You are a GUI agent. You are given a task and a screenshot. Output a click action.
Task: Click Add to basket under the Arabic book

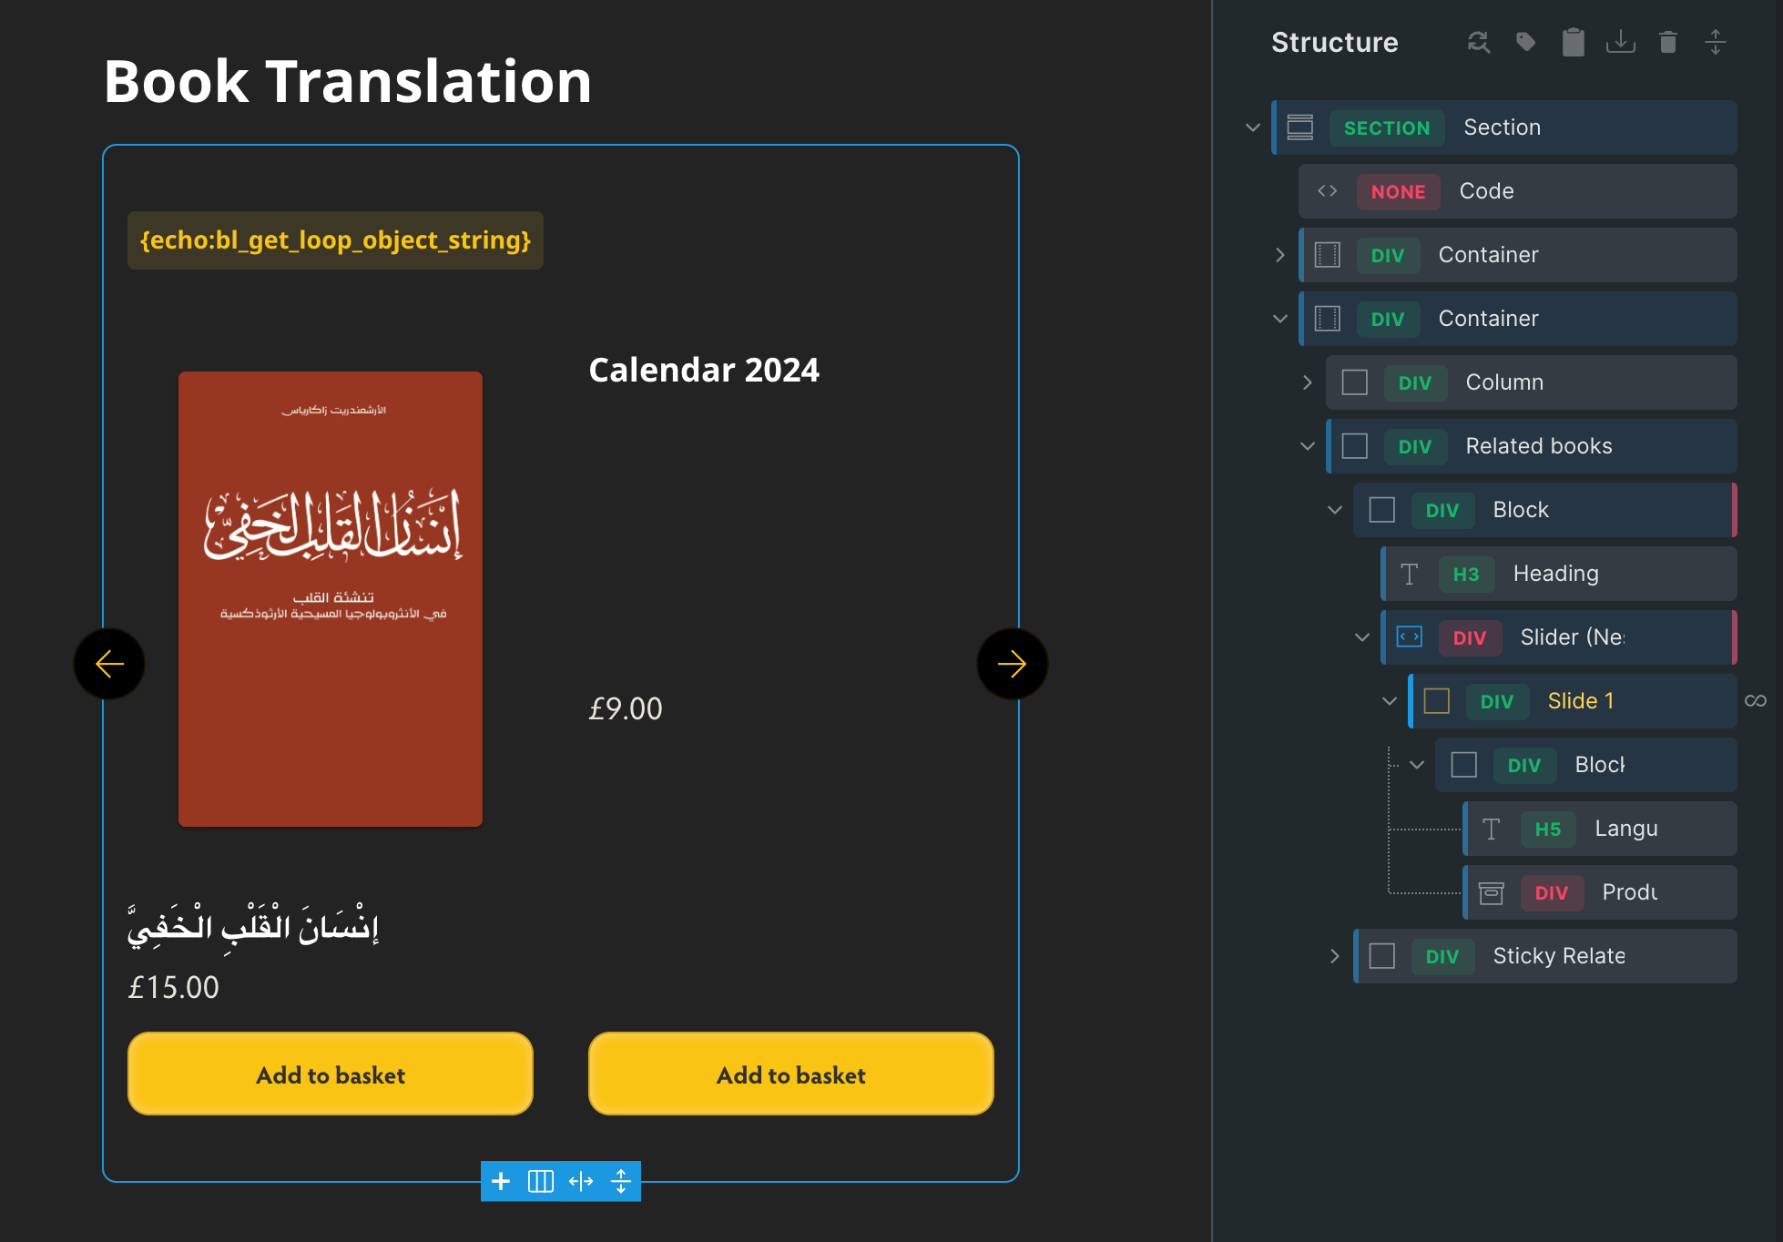pos(331,1074)
